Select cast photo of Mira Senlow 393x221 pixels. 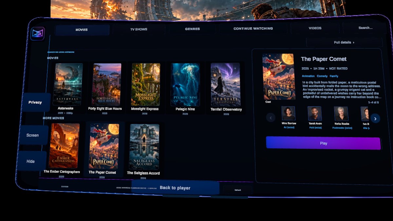coord(288,113)
